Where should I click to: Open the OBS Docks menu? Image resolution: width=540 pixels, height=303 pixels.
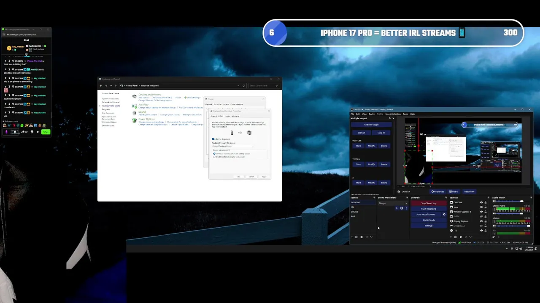point(372,114)
